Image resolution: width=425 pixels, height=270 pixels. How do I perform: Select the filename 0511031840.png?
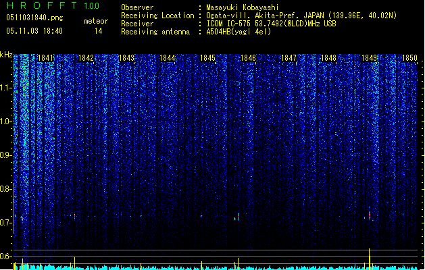point(34,18)
